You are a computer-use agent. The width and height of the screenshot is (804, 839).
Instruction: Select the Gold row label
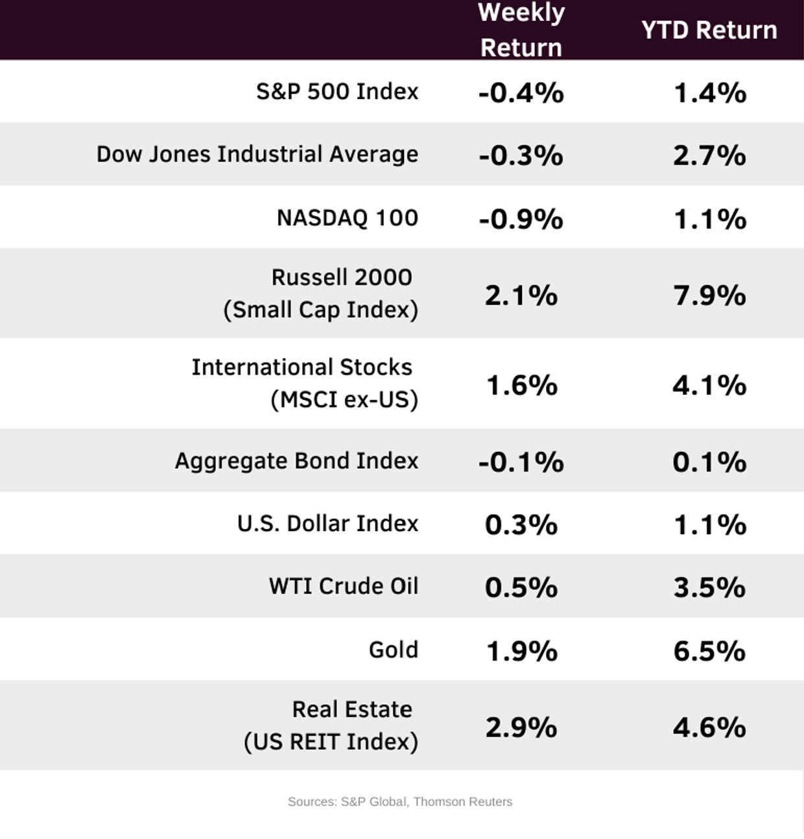(393, 650)
